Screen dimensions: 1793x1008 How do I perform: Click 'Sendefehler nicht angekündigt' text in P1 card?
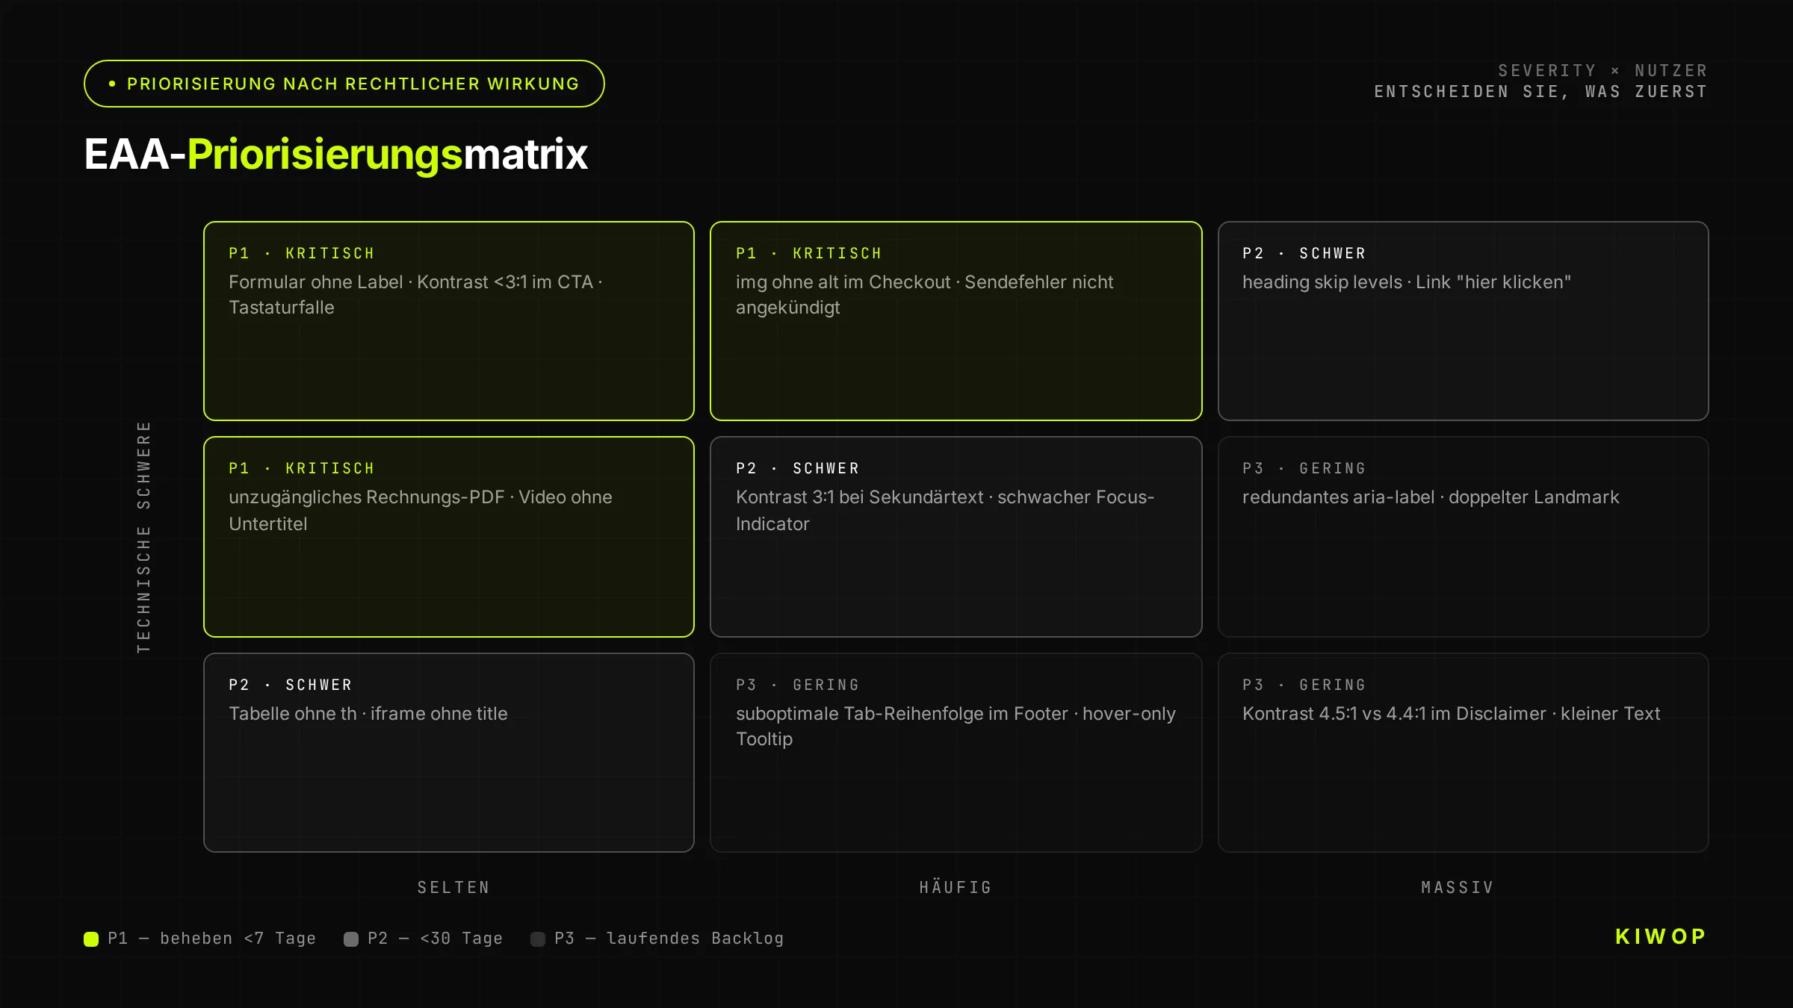(x=925, y=295)
